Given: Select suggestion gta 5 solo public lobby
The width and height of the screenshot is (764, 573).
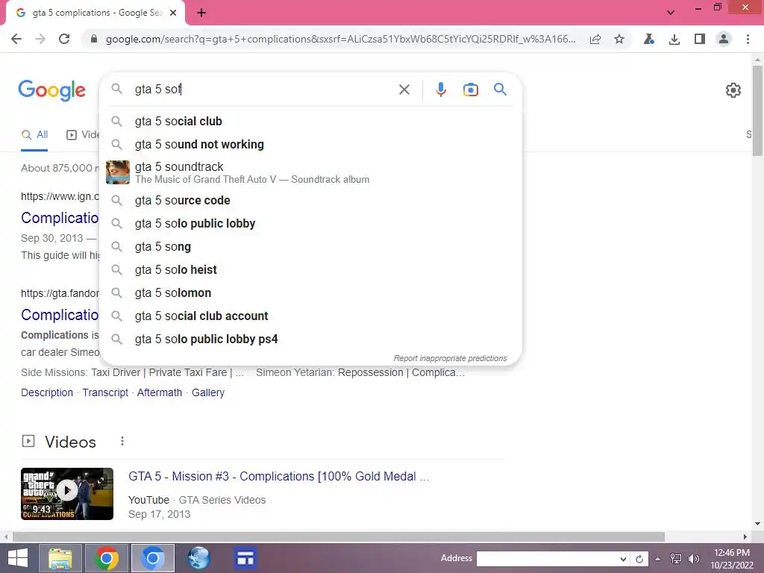Looking at the screenshot, I should [x=310, y=223].
